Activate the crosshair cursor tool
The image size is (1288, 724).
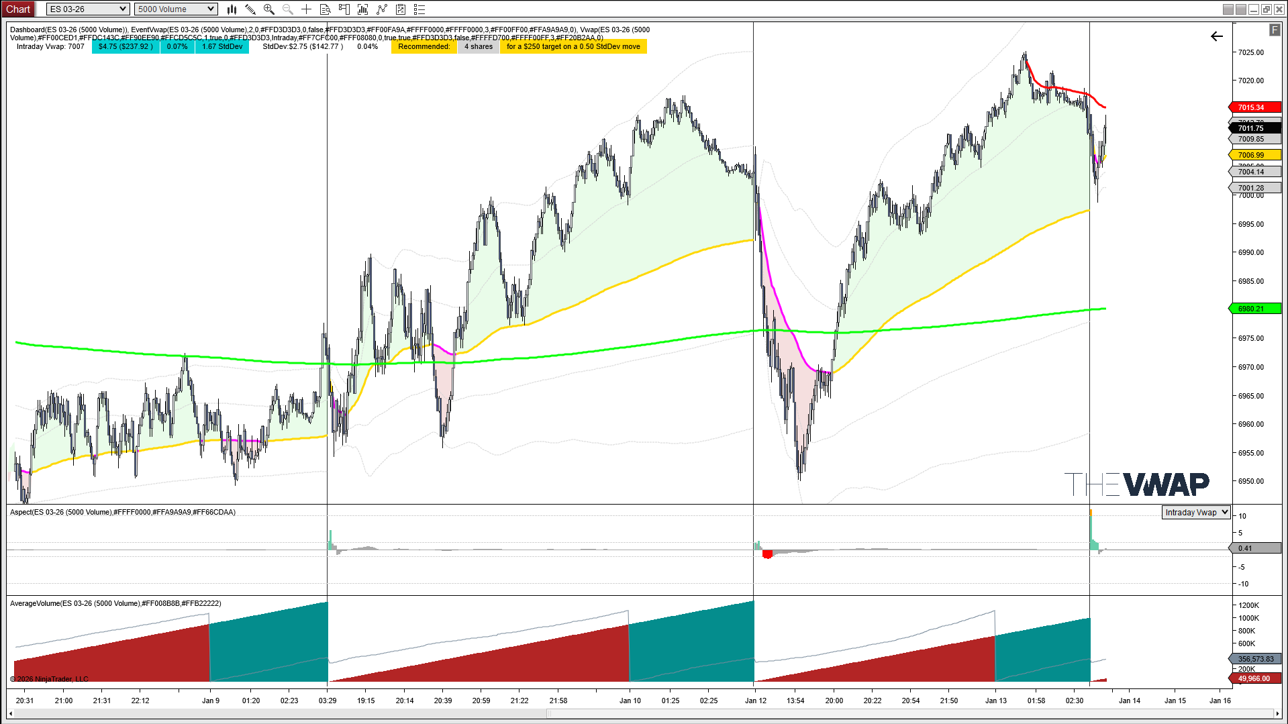306,9
